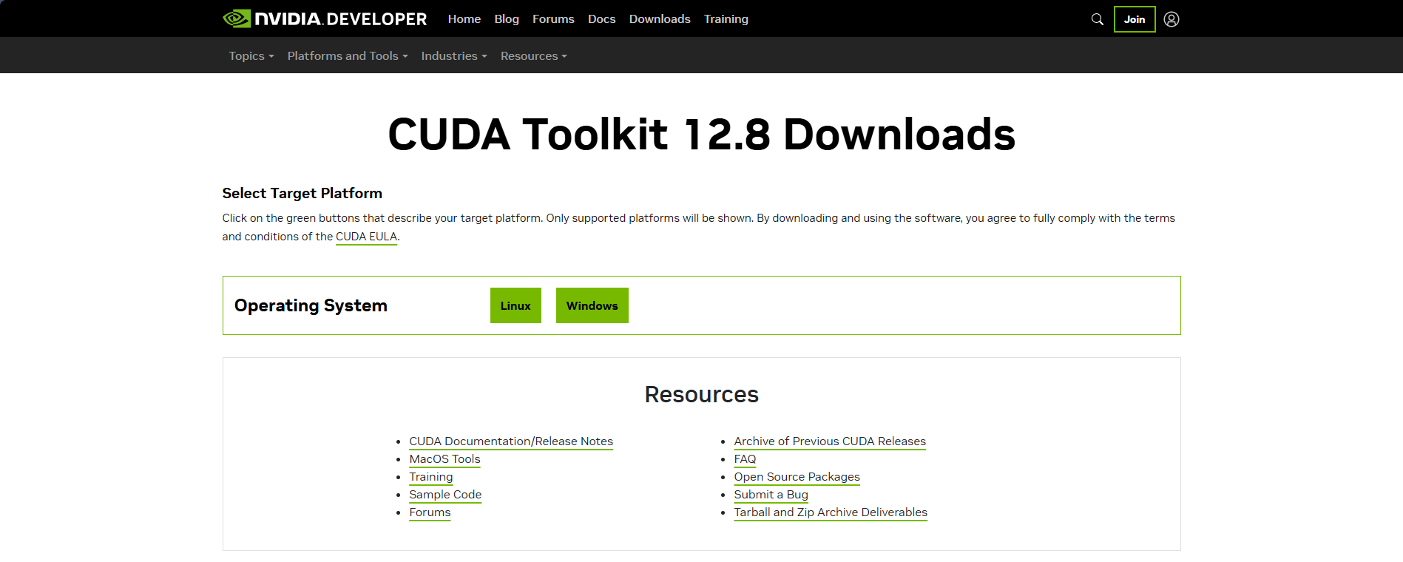The image size is (1403, 562).
Task: Open the Training link under Resources list
Action: point(431,477)
